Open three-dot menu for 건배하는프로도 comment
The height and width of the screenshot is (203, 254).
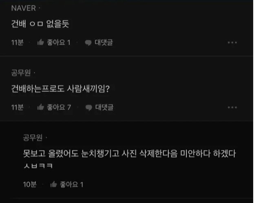coord(232,108)
